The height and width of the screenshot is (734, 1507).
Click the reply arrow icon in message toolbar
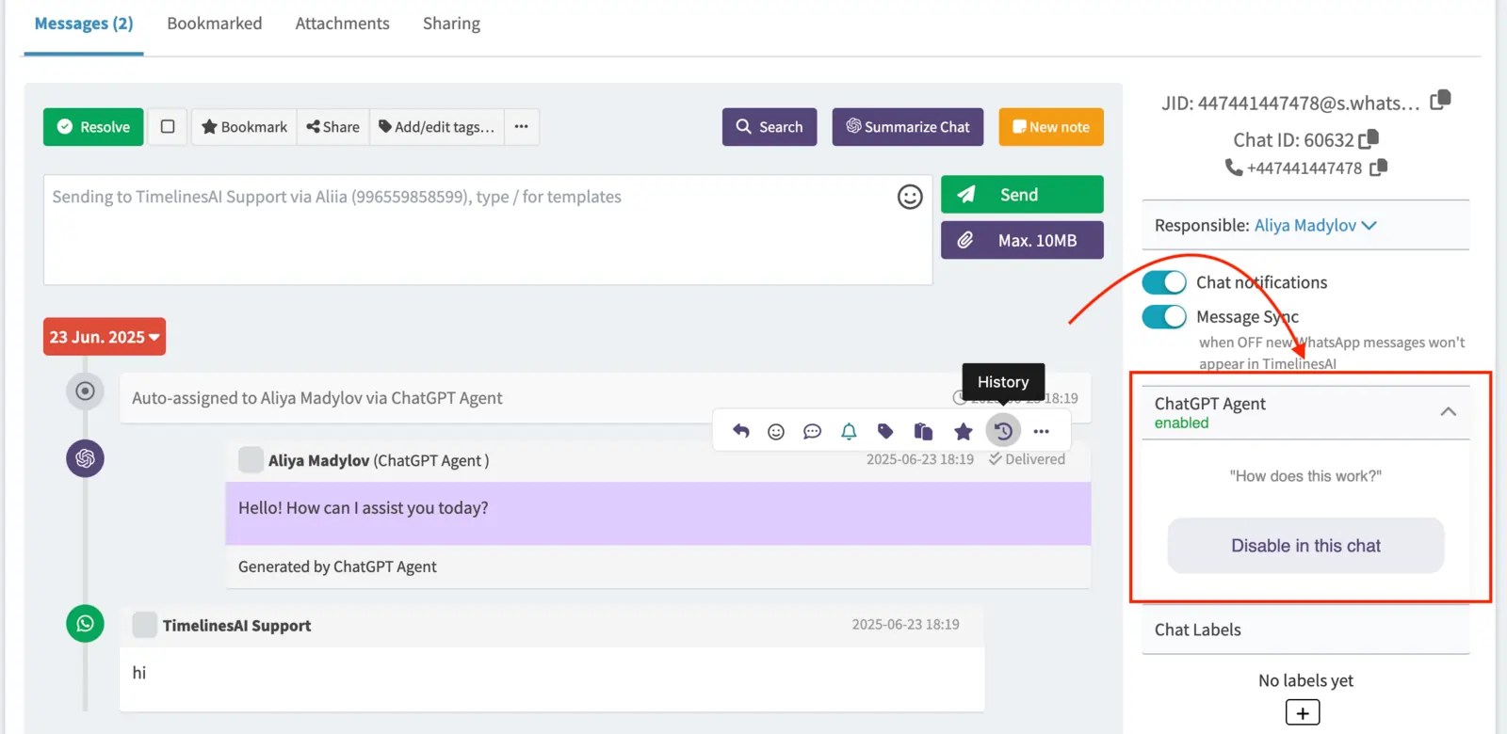(741, 431)
